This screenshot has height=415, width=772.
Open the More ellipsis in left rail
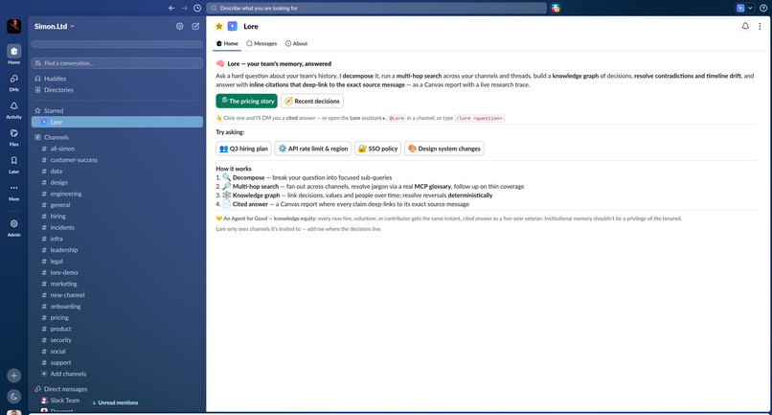(x=13, y=192)
